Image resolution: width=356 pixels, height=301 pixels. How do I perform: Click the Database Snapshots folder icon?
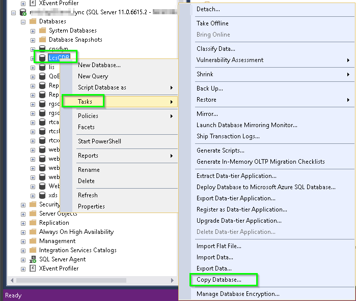pos(42,40)
